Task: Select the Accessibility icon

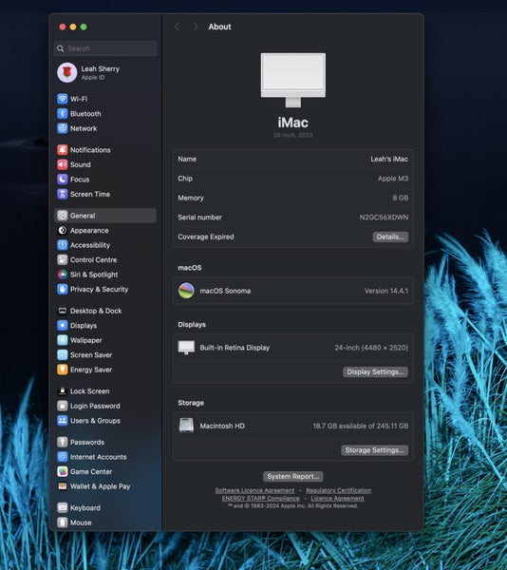Action: pos(63,245)
